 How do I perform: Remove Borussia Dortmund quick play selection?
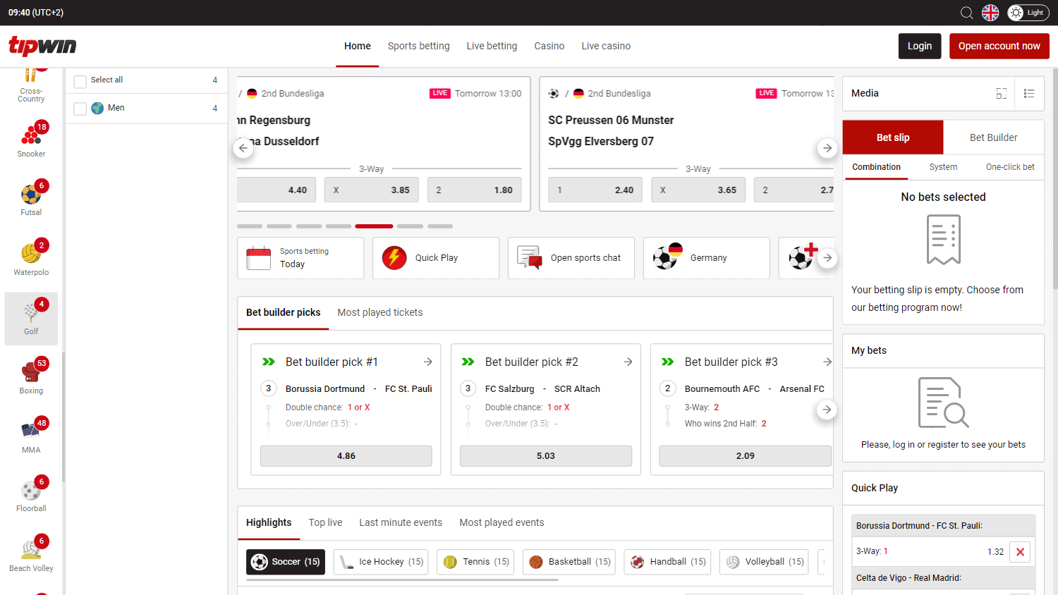[1020, 552]
